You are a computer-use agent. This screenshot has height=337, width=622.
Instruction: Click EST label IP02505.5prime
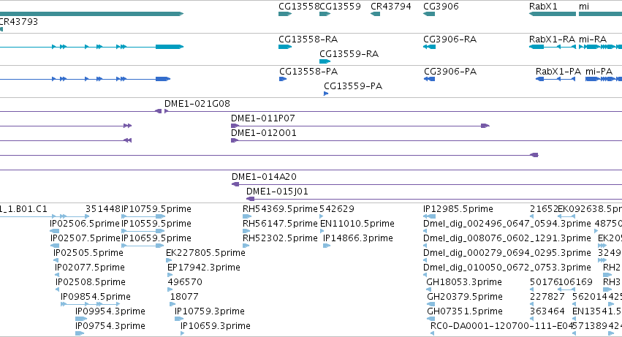(88, 253)
